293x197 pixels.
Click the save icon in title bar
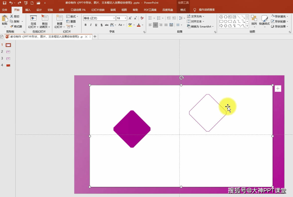(x=5, y=3)
